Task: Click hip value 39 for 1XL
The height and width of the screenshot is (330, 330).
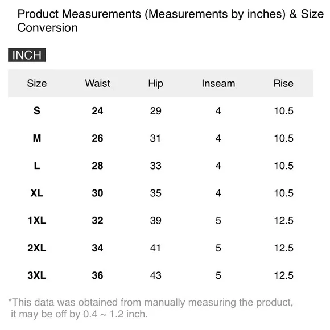Action: tap(155, 221)
